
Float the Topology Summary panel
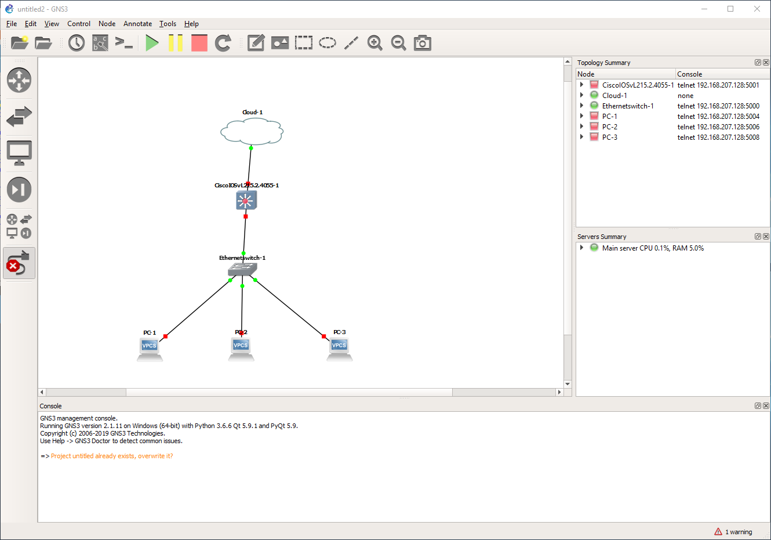click(758, 63)
